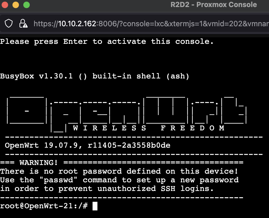The height and width of the screenshot is (218, 269).
Task: Place focus on the terminal block cursor
Action: pos(95,206)
